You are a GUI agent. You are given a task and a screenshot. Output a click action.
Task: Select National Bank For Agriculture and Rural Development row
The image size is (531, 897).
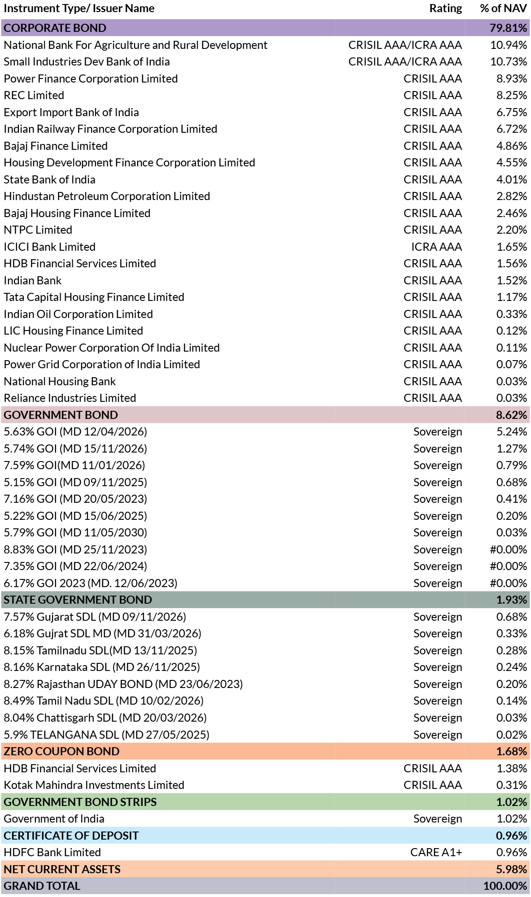pos(265,45)
